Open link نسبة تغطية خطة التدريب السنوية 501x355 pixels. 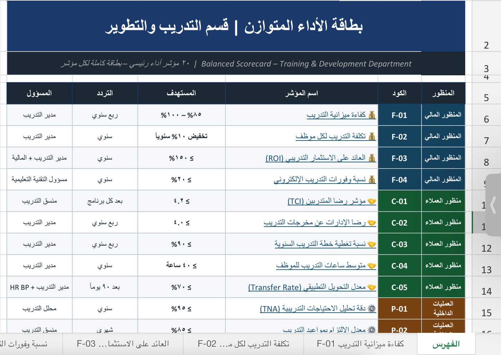click(320, 244)
